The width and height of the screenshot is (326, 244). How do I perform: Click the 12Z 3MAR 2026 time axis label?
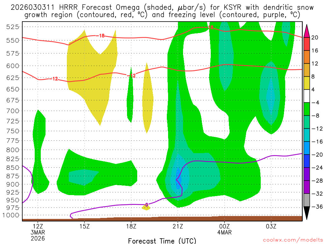(38, 232)
